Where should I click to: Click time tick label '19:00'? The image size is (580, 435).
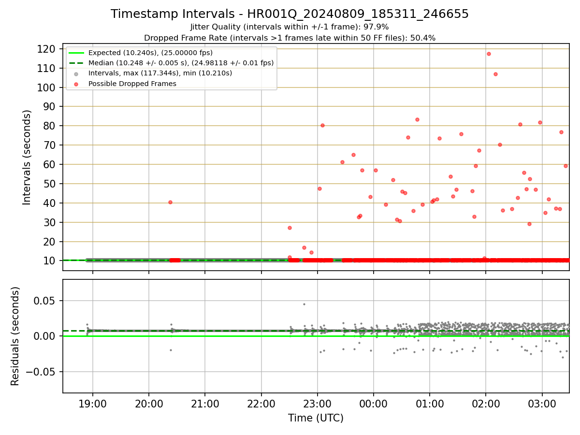tap(93, 403)
